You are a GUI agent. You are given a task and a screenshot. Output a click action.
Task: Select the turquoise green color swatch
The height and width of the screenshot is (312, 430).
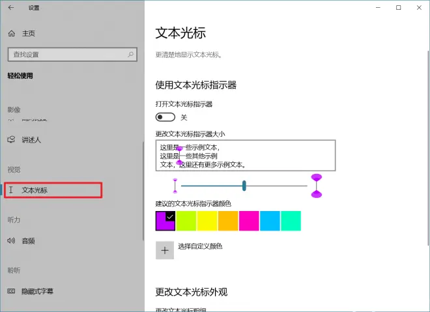pyautogui.click(x=291, y=221)
